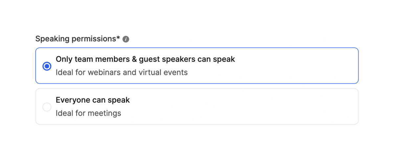Click "Ideal for webinars and virtual events" text

[x=121, y=72]
